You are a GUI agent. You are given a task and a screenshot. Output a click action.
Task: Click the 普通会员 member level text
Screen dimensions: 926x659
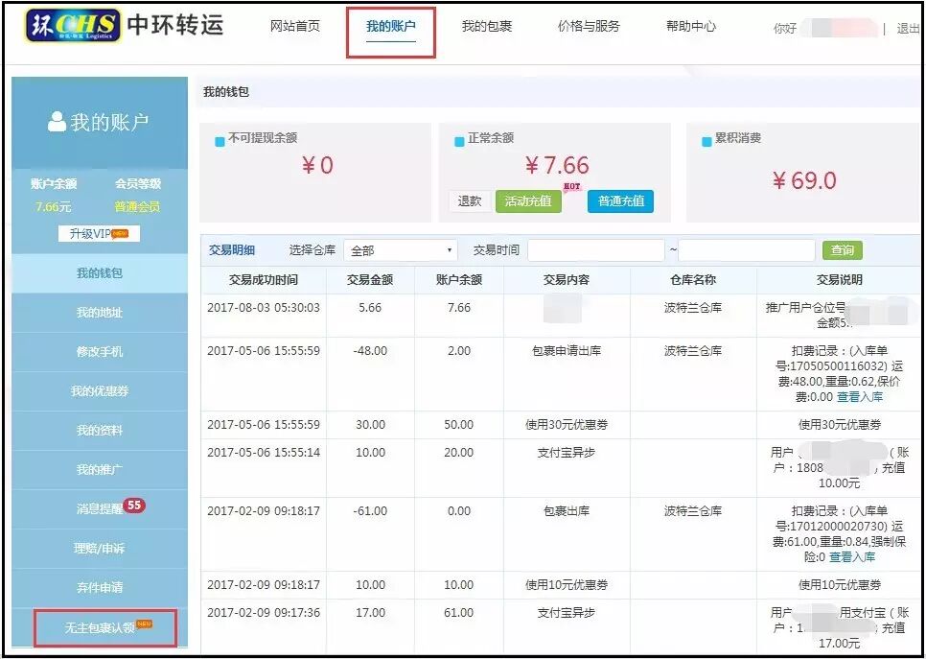pos(138,207)
